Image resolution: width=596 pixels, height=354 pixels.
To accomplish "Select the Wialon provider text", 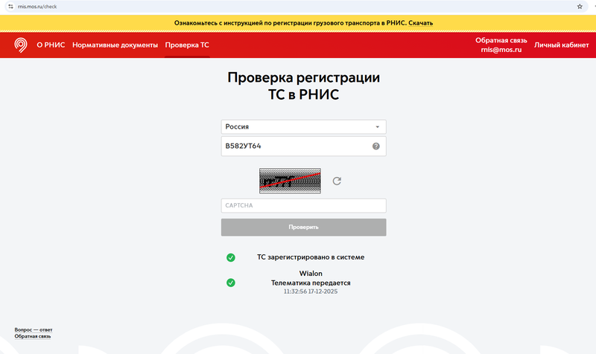I will pos(311,274).
